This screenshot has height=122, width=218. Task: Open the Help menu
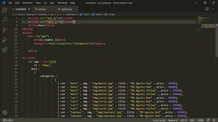[73, 3]
